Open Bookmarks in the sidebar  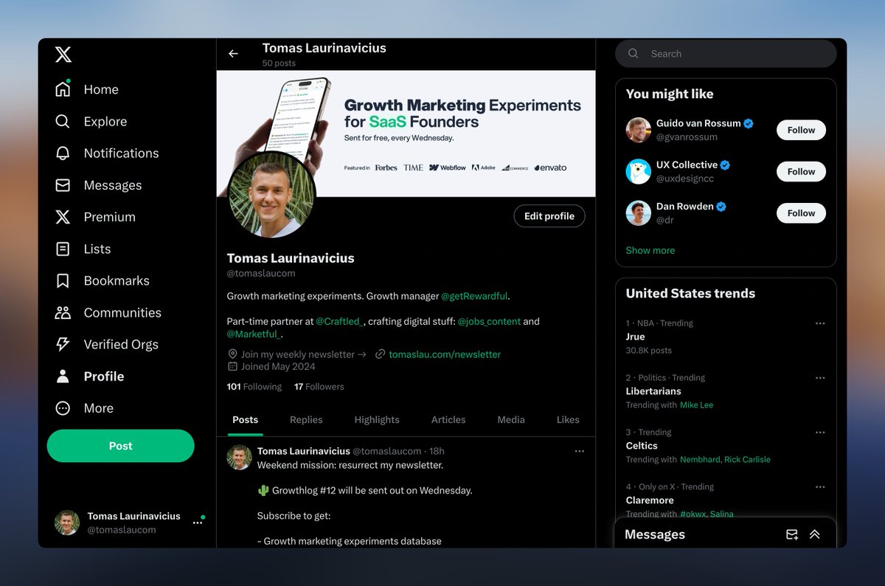pyautogui.click(x=102, y=280)
